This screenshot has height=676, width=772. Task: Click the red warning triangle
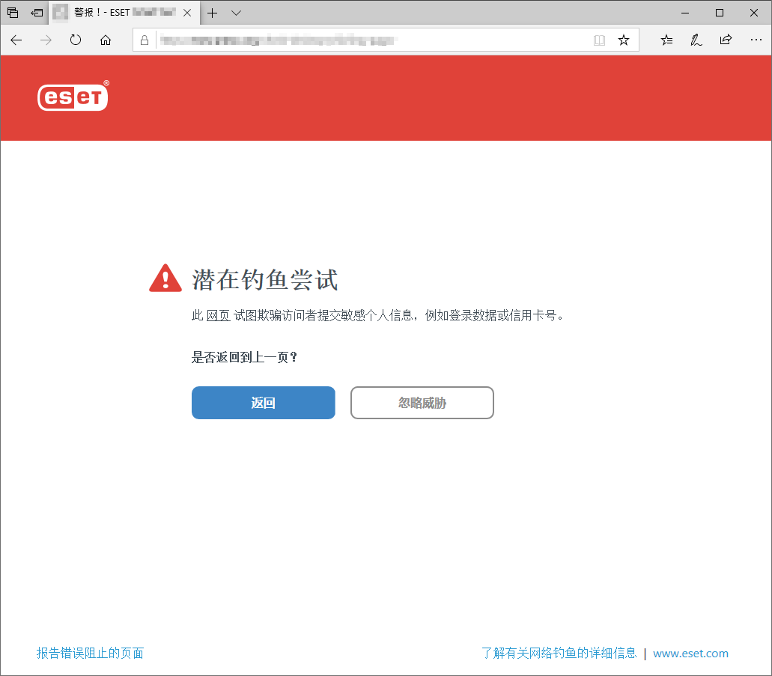tap(165, 277)
